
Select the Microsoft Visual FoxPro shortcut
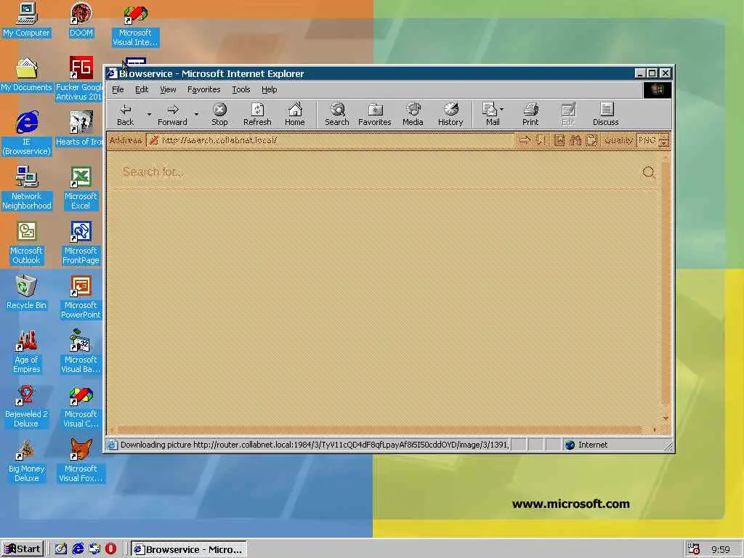pyautogui.click(x=81, y=461)
